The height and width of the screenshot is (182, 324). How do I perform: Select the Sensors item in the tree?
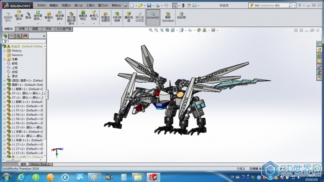pos(17,55)
